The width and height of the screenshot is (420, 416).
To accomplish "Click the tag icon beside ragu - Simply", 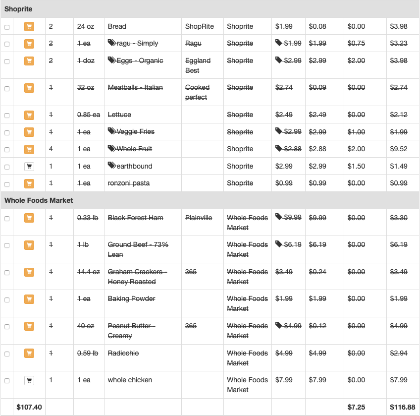I will 112,43.
